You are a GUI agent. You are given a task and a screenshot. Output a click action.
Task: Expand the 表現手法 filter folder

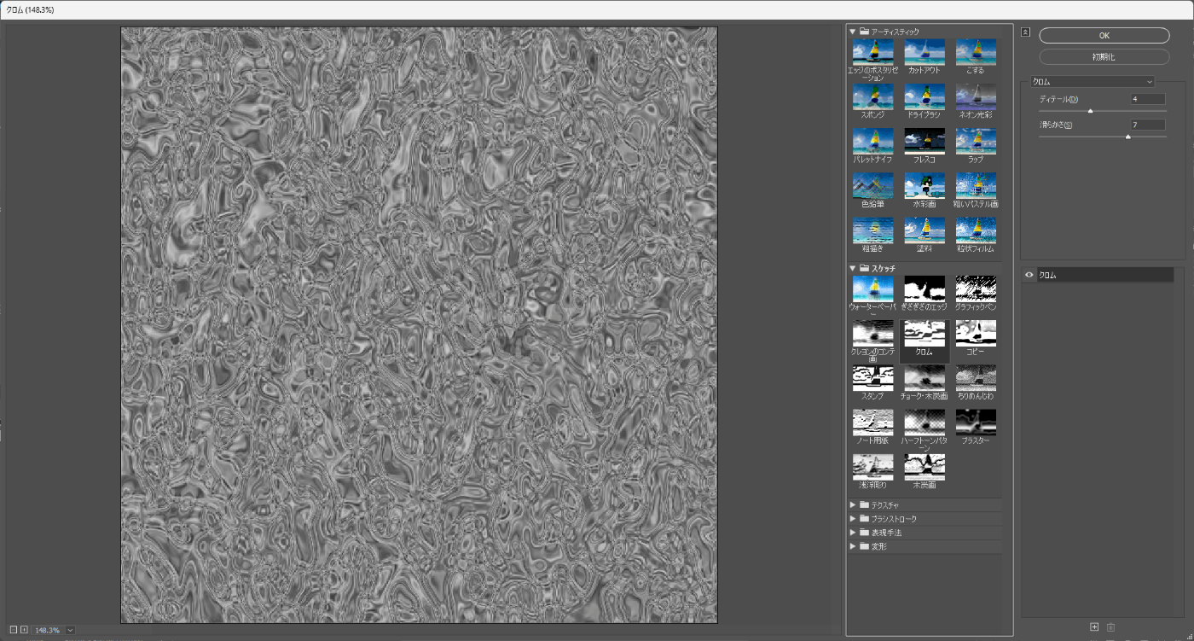(853, 533)
